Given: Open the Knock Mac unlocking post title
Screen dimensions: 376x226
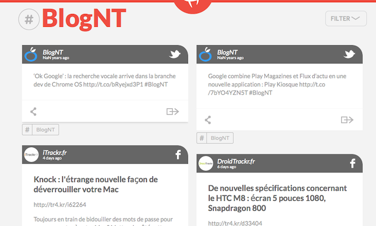Looking at the screenshot, I should 96,185.
